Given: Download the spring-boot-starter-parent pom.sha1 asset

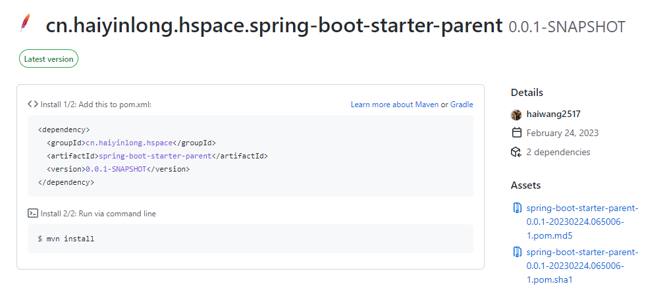Looking at the screenshot, I should pos(582,266).
